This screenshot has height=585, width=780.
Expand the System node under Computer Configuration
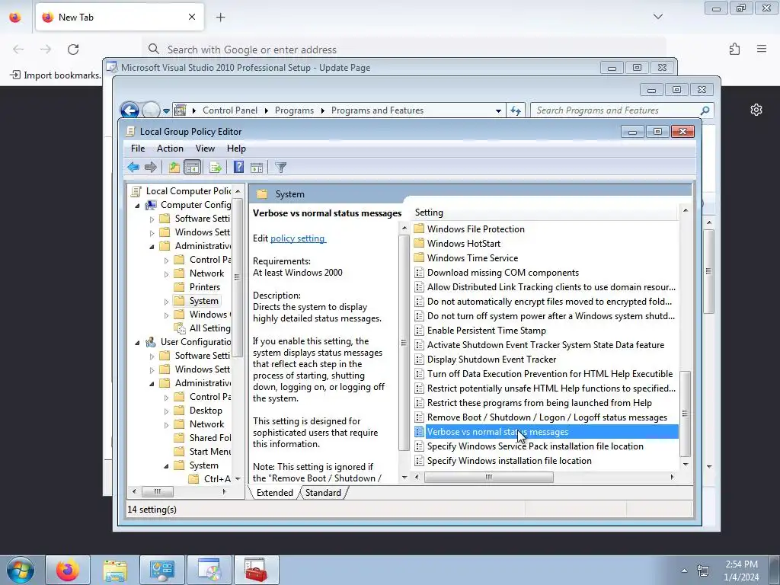(x=167, y=302)
